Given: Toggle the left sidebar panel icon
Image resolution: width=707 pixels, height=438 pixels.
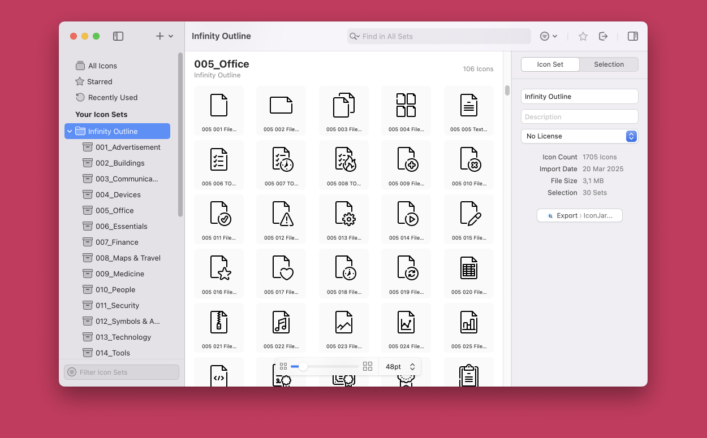Looking at the screenshot, I should [x=118, y=36].
